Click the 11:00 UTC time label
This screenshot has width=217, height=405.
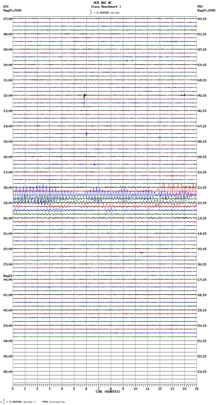tap(8, 80)
